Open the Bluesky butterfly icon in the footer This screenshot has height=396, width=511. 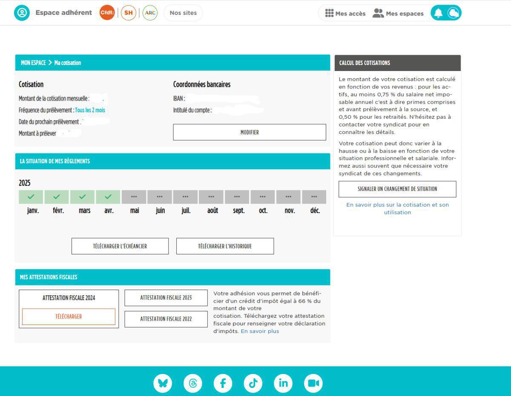click(162, 383)
